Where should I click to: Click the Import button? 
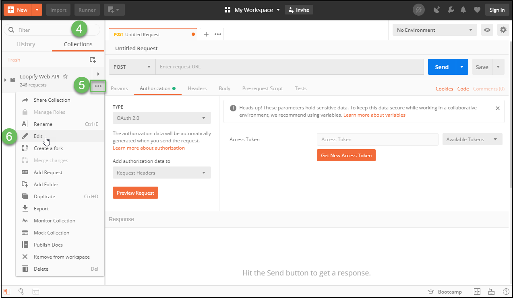(58, 10)
